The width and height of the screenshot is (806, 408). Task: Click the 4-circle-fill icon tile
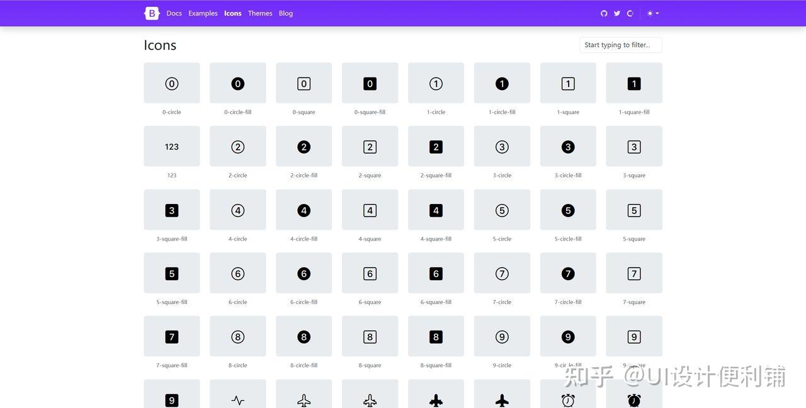304,210
